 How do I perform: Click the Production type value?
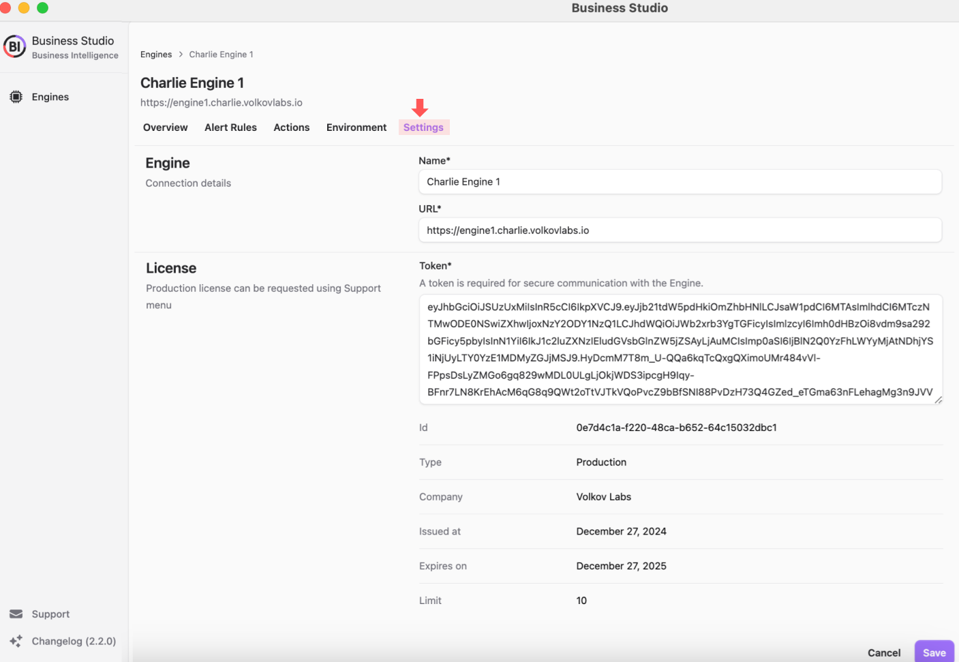601,462
